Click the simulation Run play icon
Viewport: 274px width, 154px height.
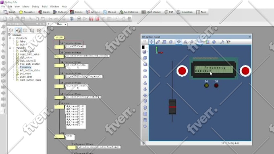coord(85,18)
